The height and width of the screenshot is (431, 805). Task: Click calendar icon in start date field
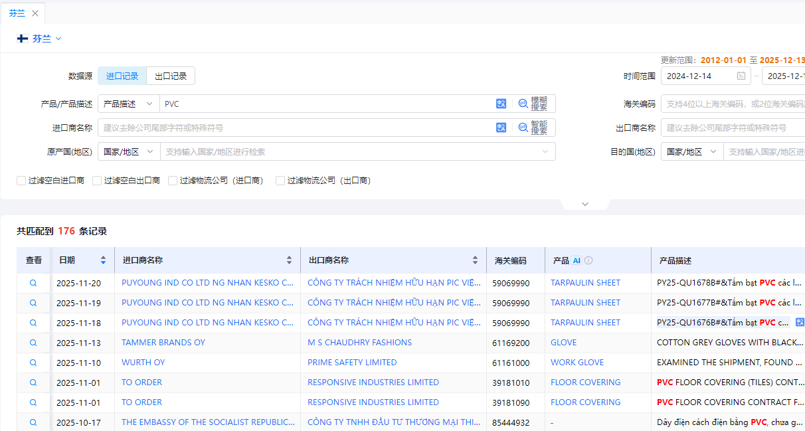coord(741,76)
